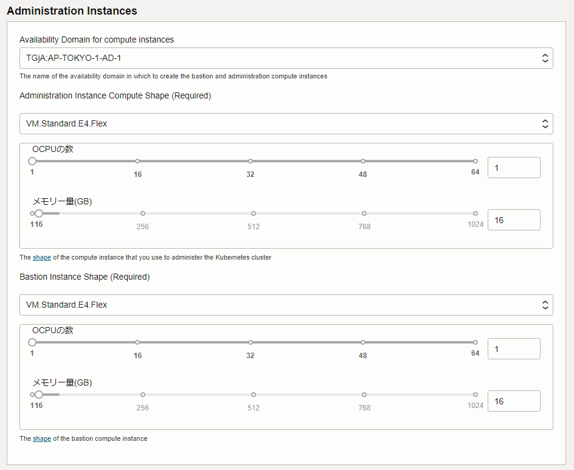This screenshot has height=470, width=574.
Task: Set Administration OCPU slider to 32 mark
Action: pyautogui.click(x=251, y=161)
